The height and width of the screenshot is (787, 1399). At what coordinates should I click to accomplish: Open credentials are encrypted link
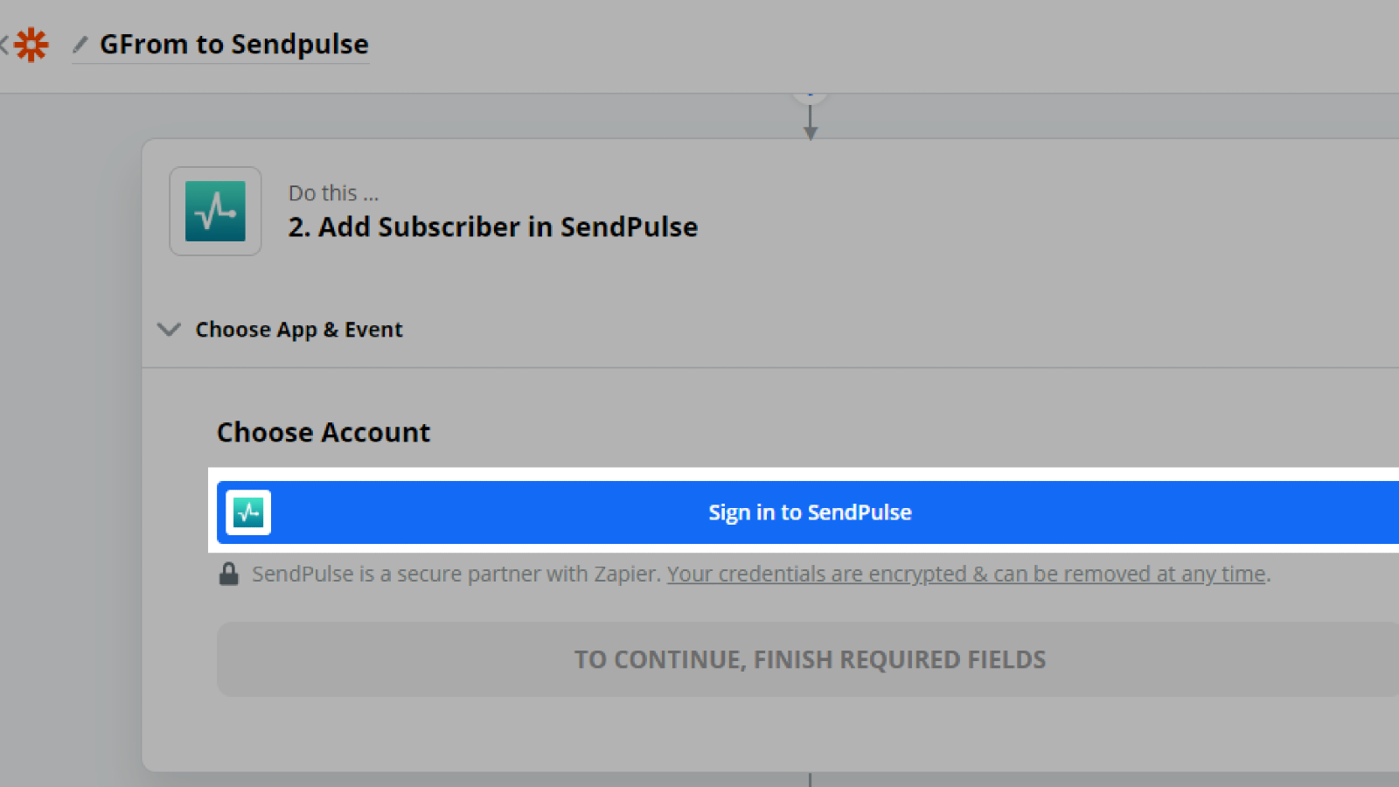click(x=966, y=575)
